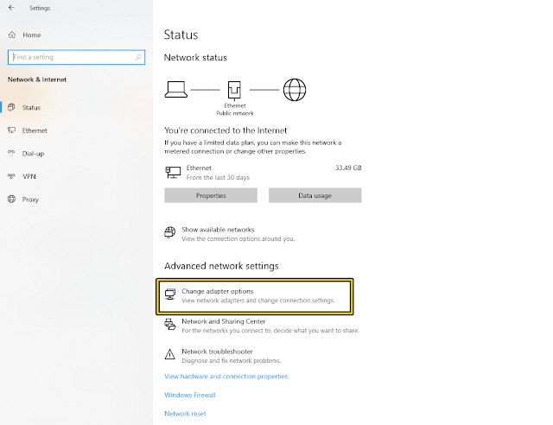This screenshot has height=425, width=553.
Task: Click the Network reset link
Action: pos(185,414)
